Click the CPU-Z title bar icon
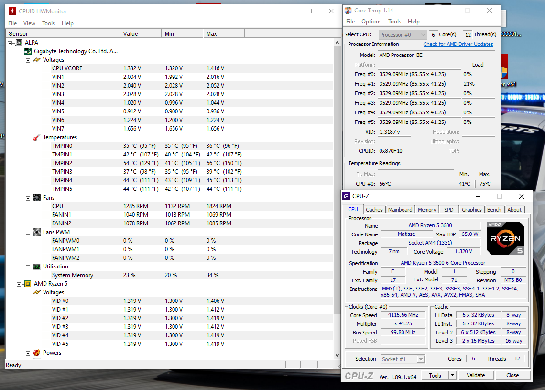 click(346, 196)
